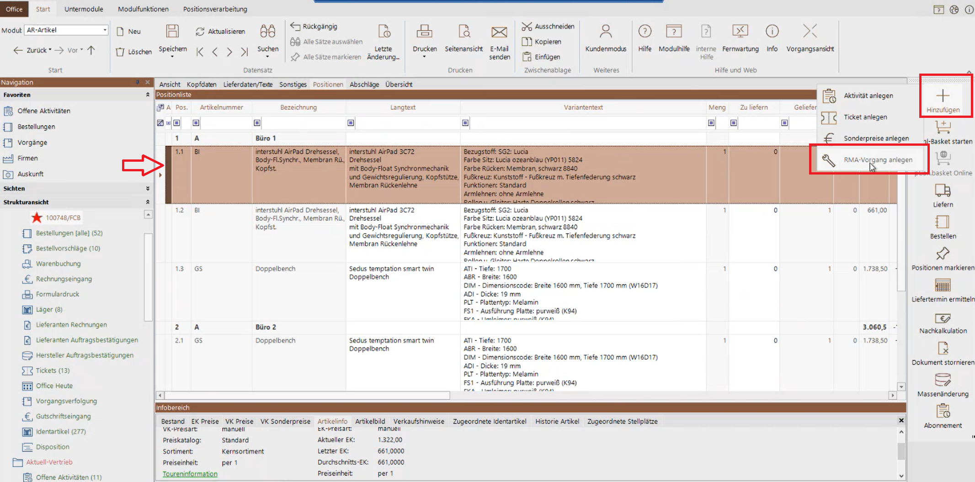Switch to Kundenmodus
975x482 pixels.
click(606, 32)
